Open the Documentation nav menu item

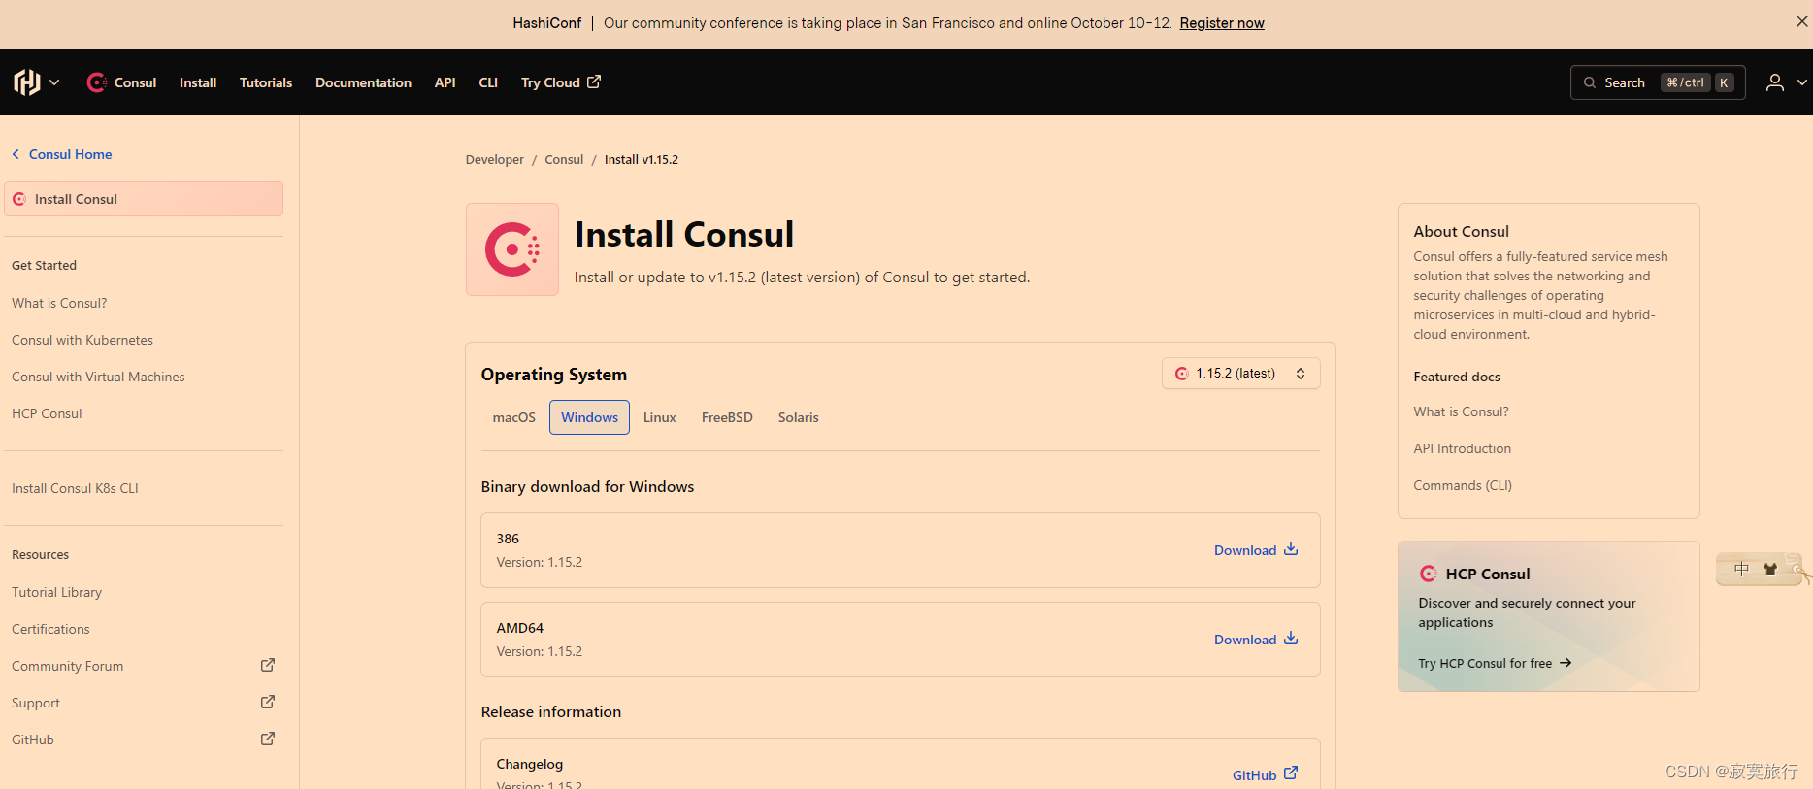[363, 82]
